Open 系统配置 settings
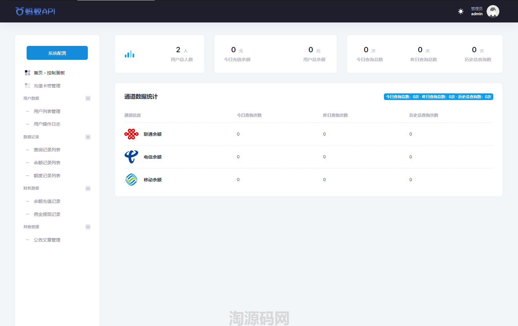The image size is (518, 326). point(57,53)
